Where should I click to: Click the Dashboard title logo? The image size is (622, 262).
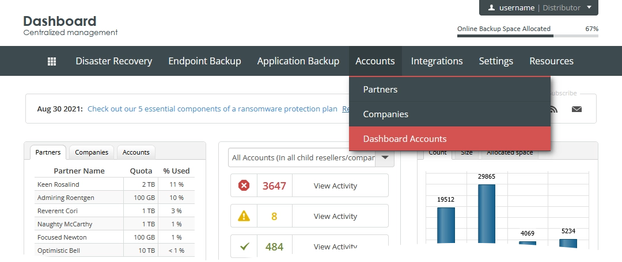pos(60,21)
